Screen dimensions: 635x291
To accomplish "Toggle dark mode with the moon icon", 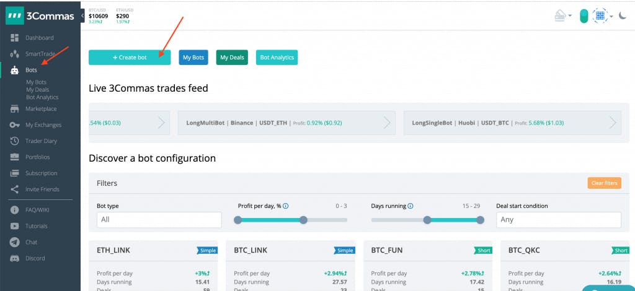I will coord(623,15).
